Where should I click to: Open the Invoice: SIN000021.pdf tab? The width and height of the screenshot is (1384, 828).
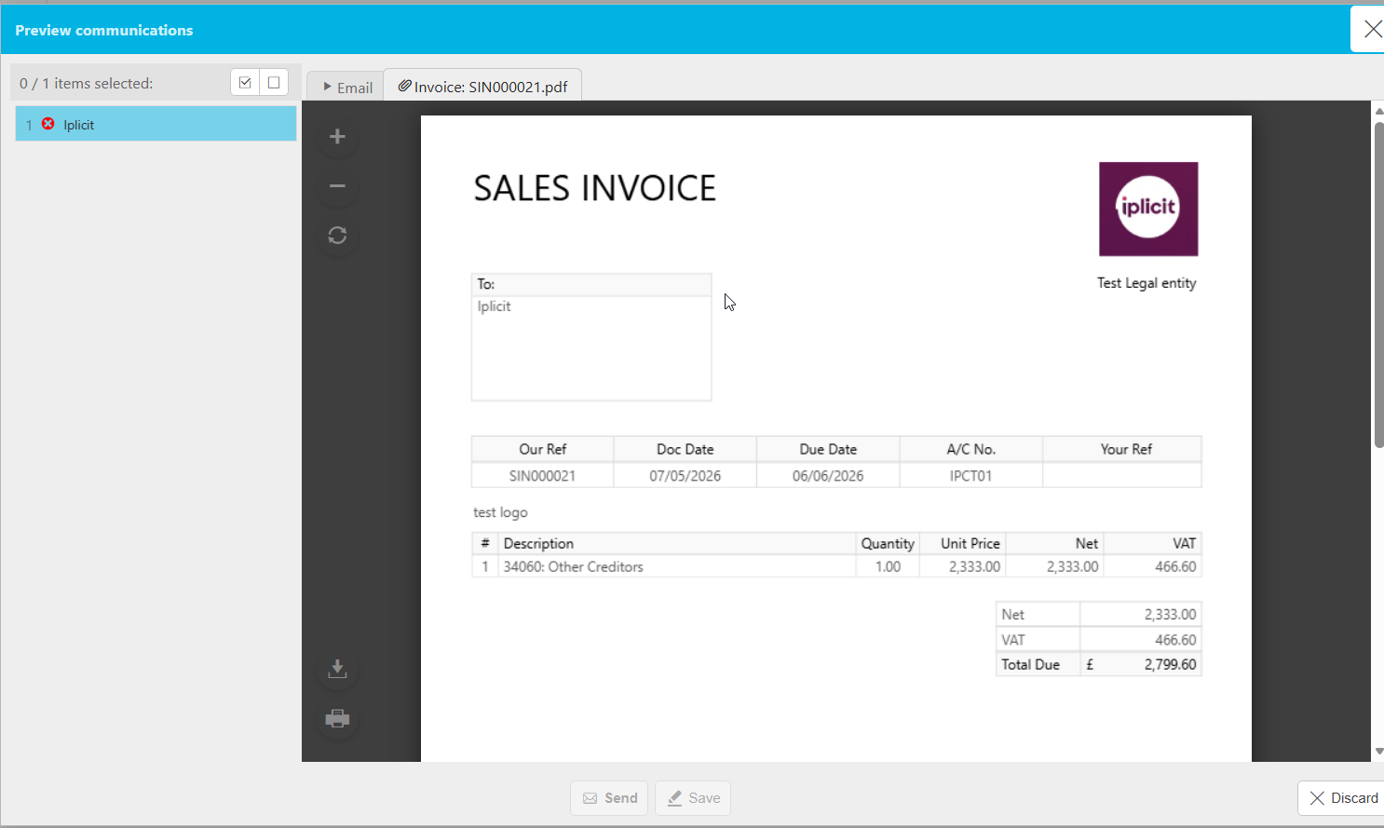[482, 86]
